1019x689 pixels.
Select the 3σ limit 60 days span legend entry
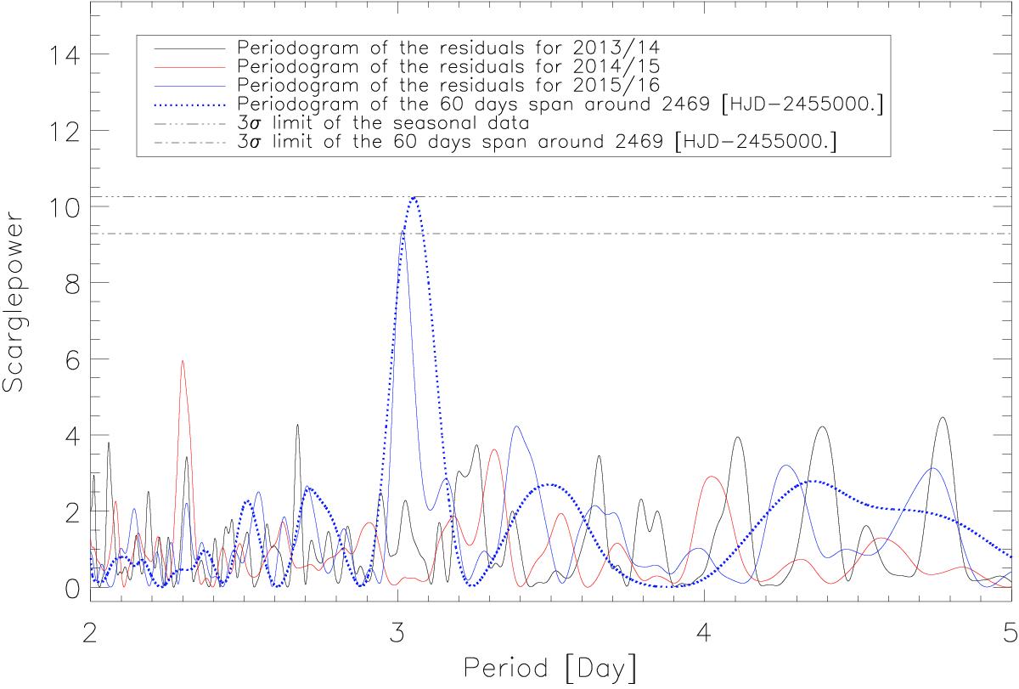coord(537,144)
